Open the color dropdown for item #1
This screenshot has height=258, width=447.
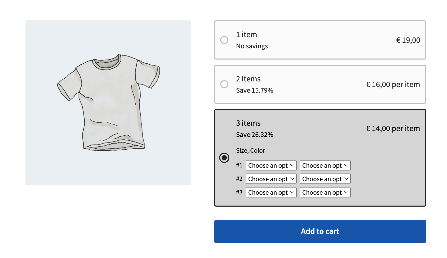coord(325,165)
